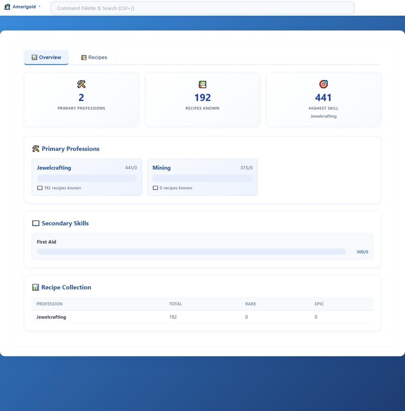
Task: Click the chart icon beside Recipe Collection heading
Action: [x=35, y=287]
